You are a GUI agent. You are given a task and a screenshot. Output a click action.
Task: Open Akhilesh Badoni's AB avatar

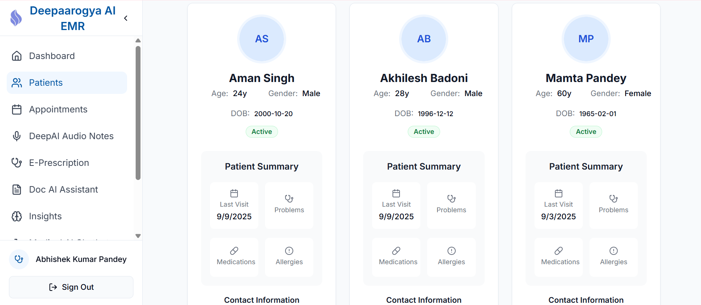(424, 39)
